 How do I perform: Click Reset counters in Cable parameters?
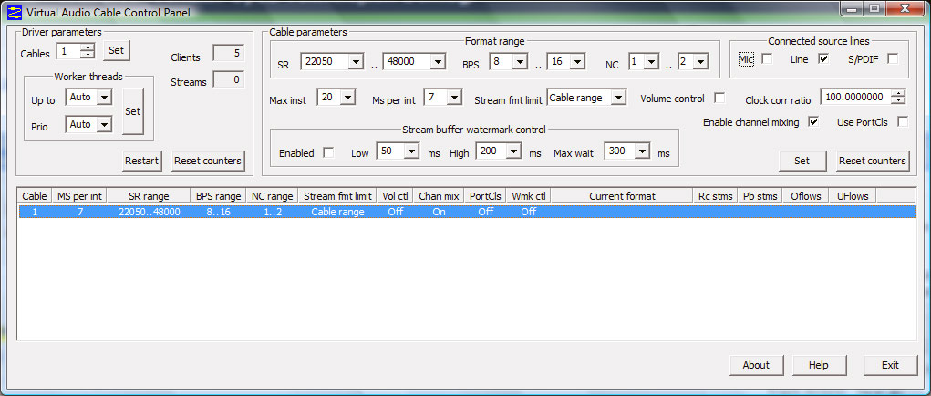(873, 161)
